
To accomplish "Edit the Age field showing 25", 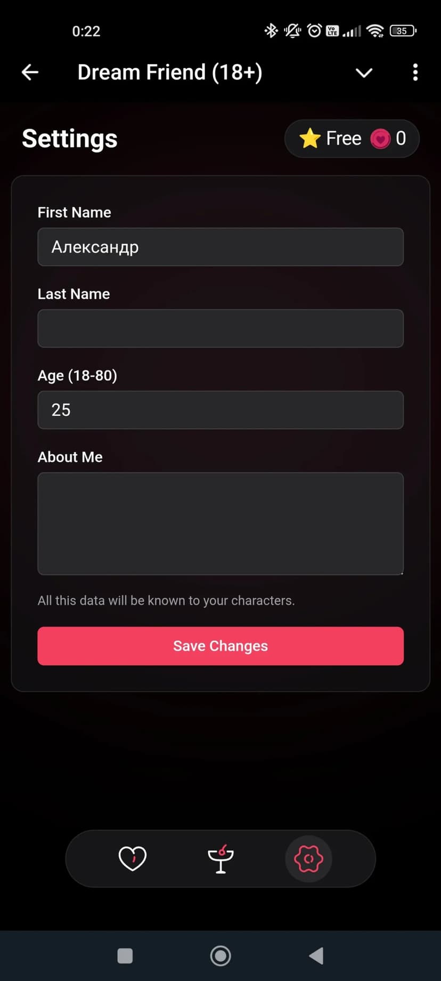I will click(220, 410).
